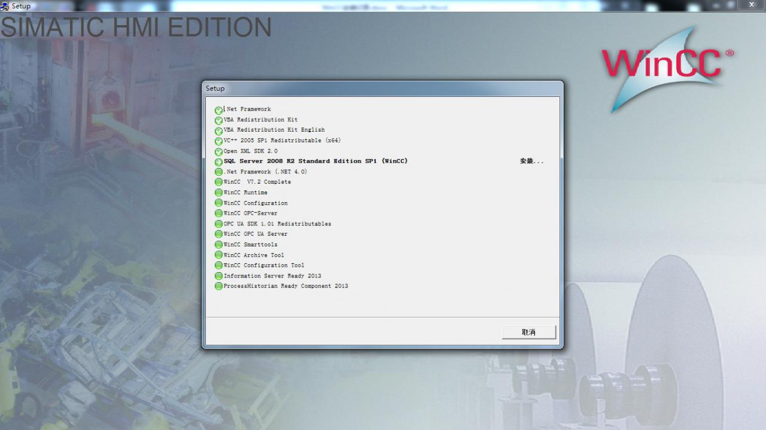
Task: Click the green dot beside WinCC Configuration Tool
Action: 218,266
